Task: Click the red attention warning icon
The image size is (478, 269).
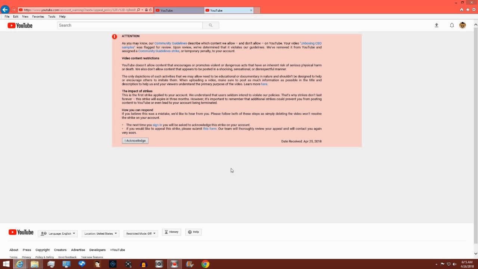Action: pos(115,37)
